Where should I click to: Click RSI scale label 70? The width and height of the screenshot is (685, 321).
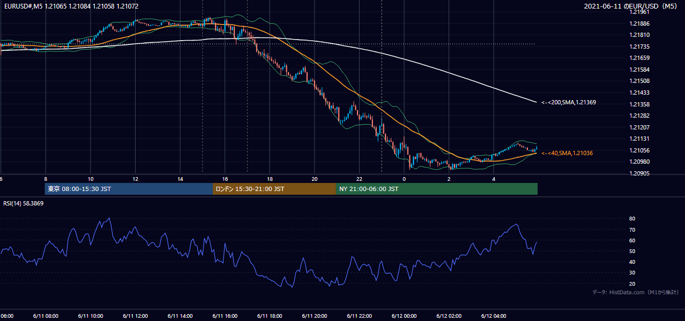(x=632, y=230)
